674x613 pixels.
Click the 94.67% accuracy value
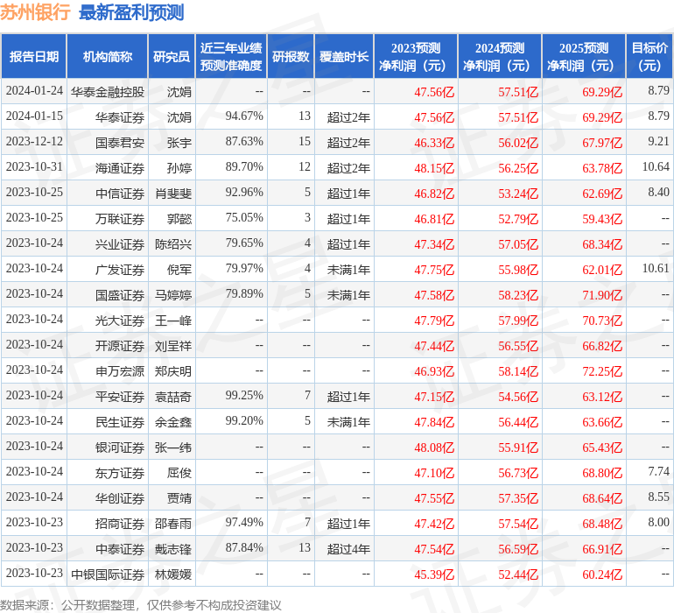pyautogui.click(x=244, y=116)
